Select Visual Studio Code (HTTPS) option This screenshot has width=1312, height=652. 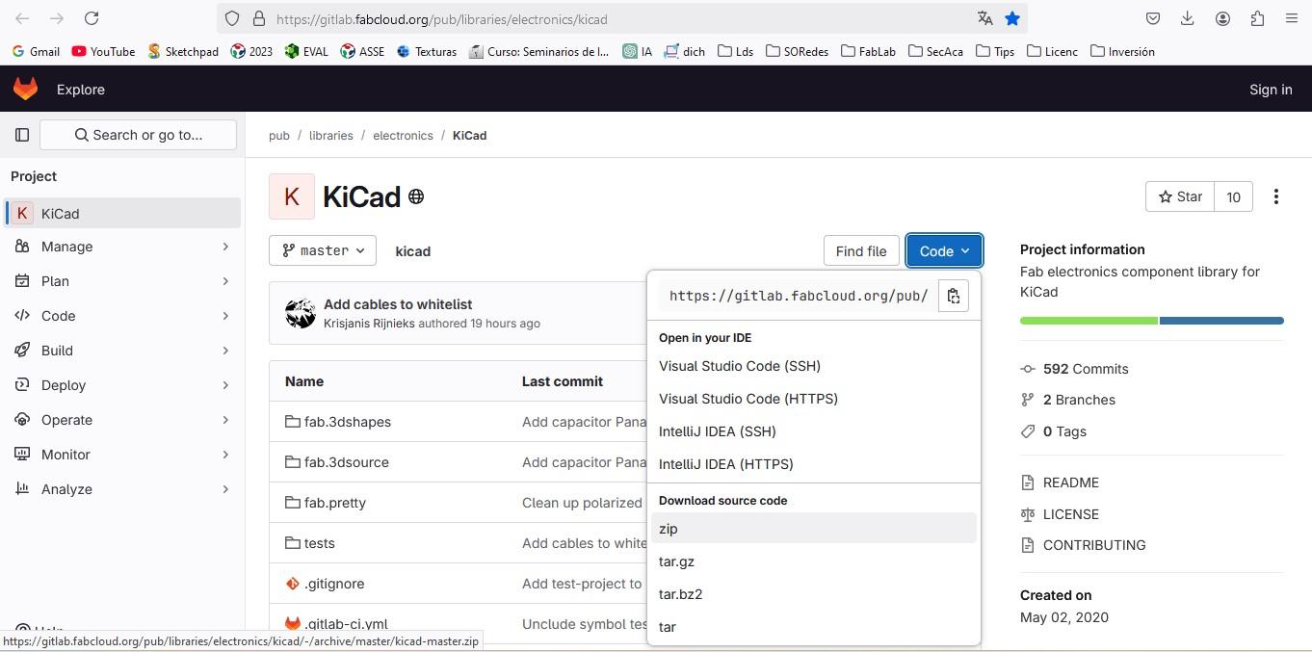point(748,399)
